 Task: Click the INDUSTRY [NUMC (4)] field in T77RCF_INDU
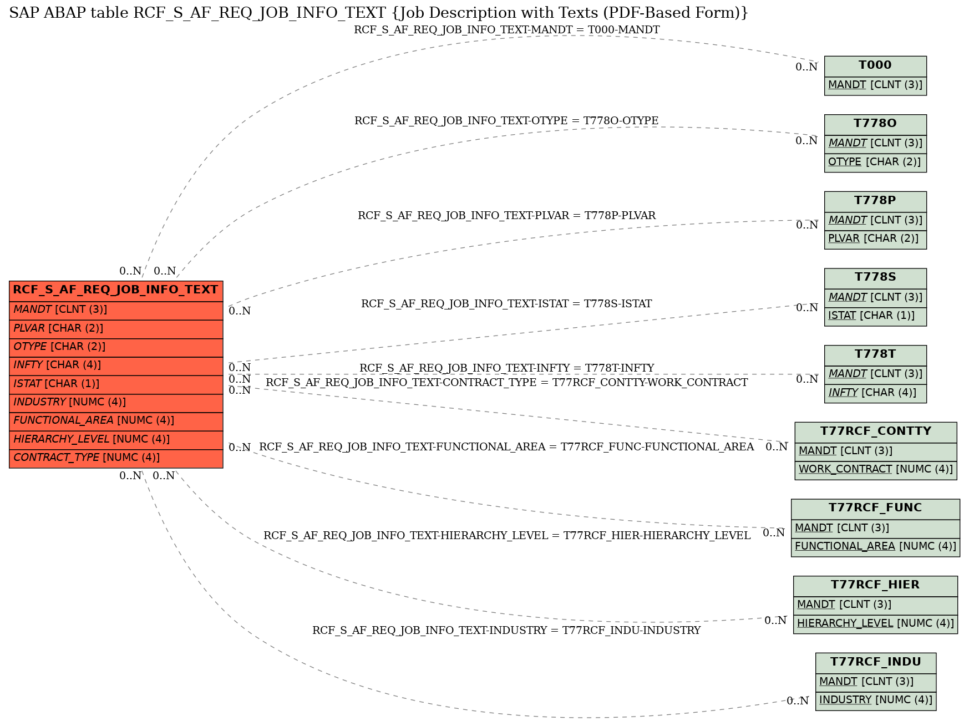click(x=876, y=700)
